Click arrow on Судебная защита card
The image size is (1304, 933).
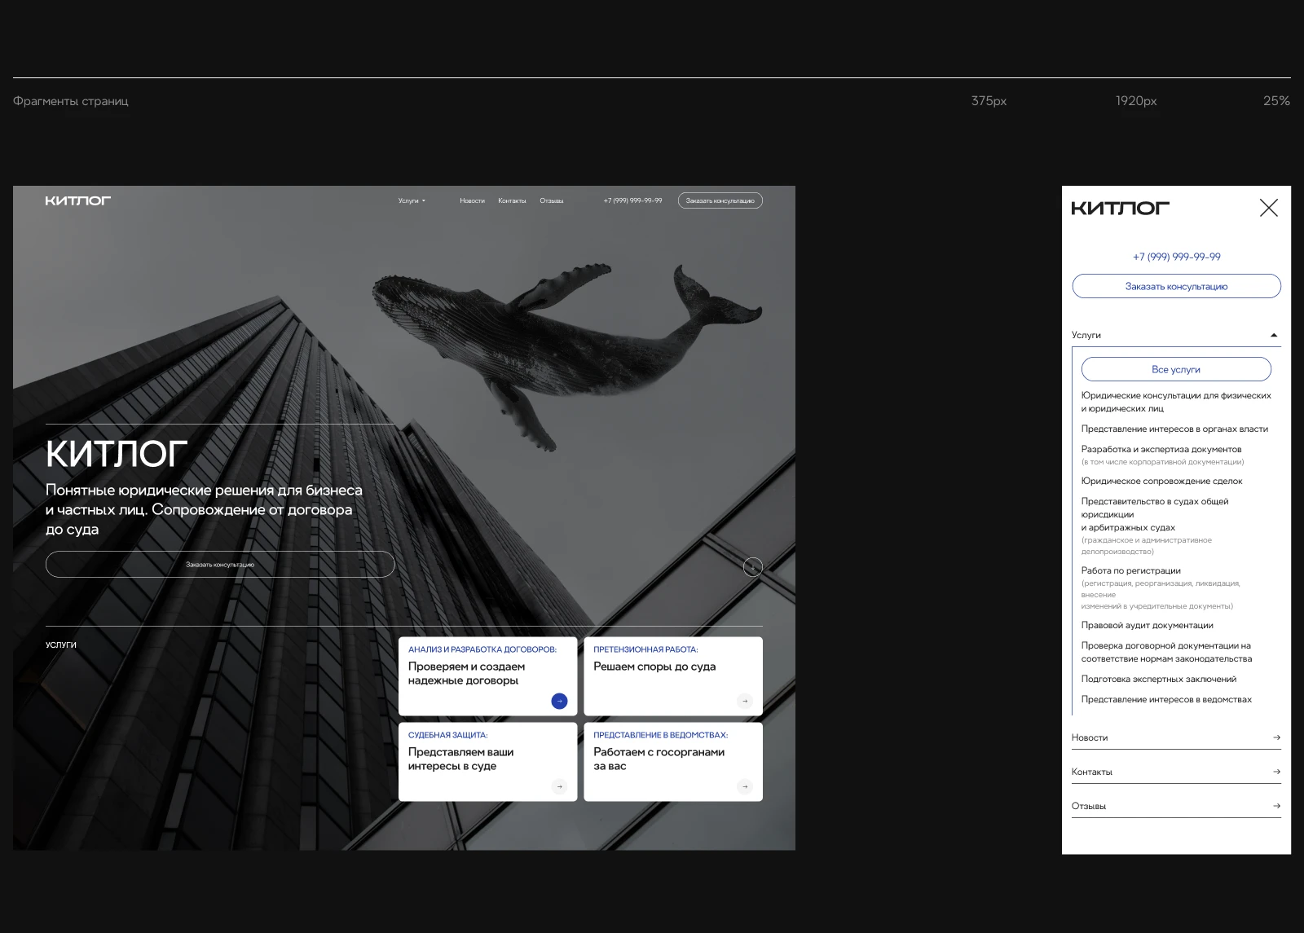click(559, 786)
